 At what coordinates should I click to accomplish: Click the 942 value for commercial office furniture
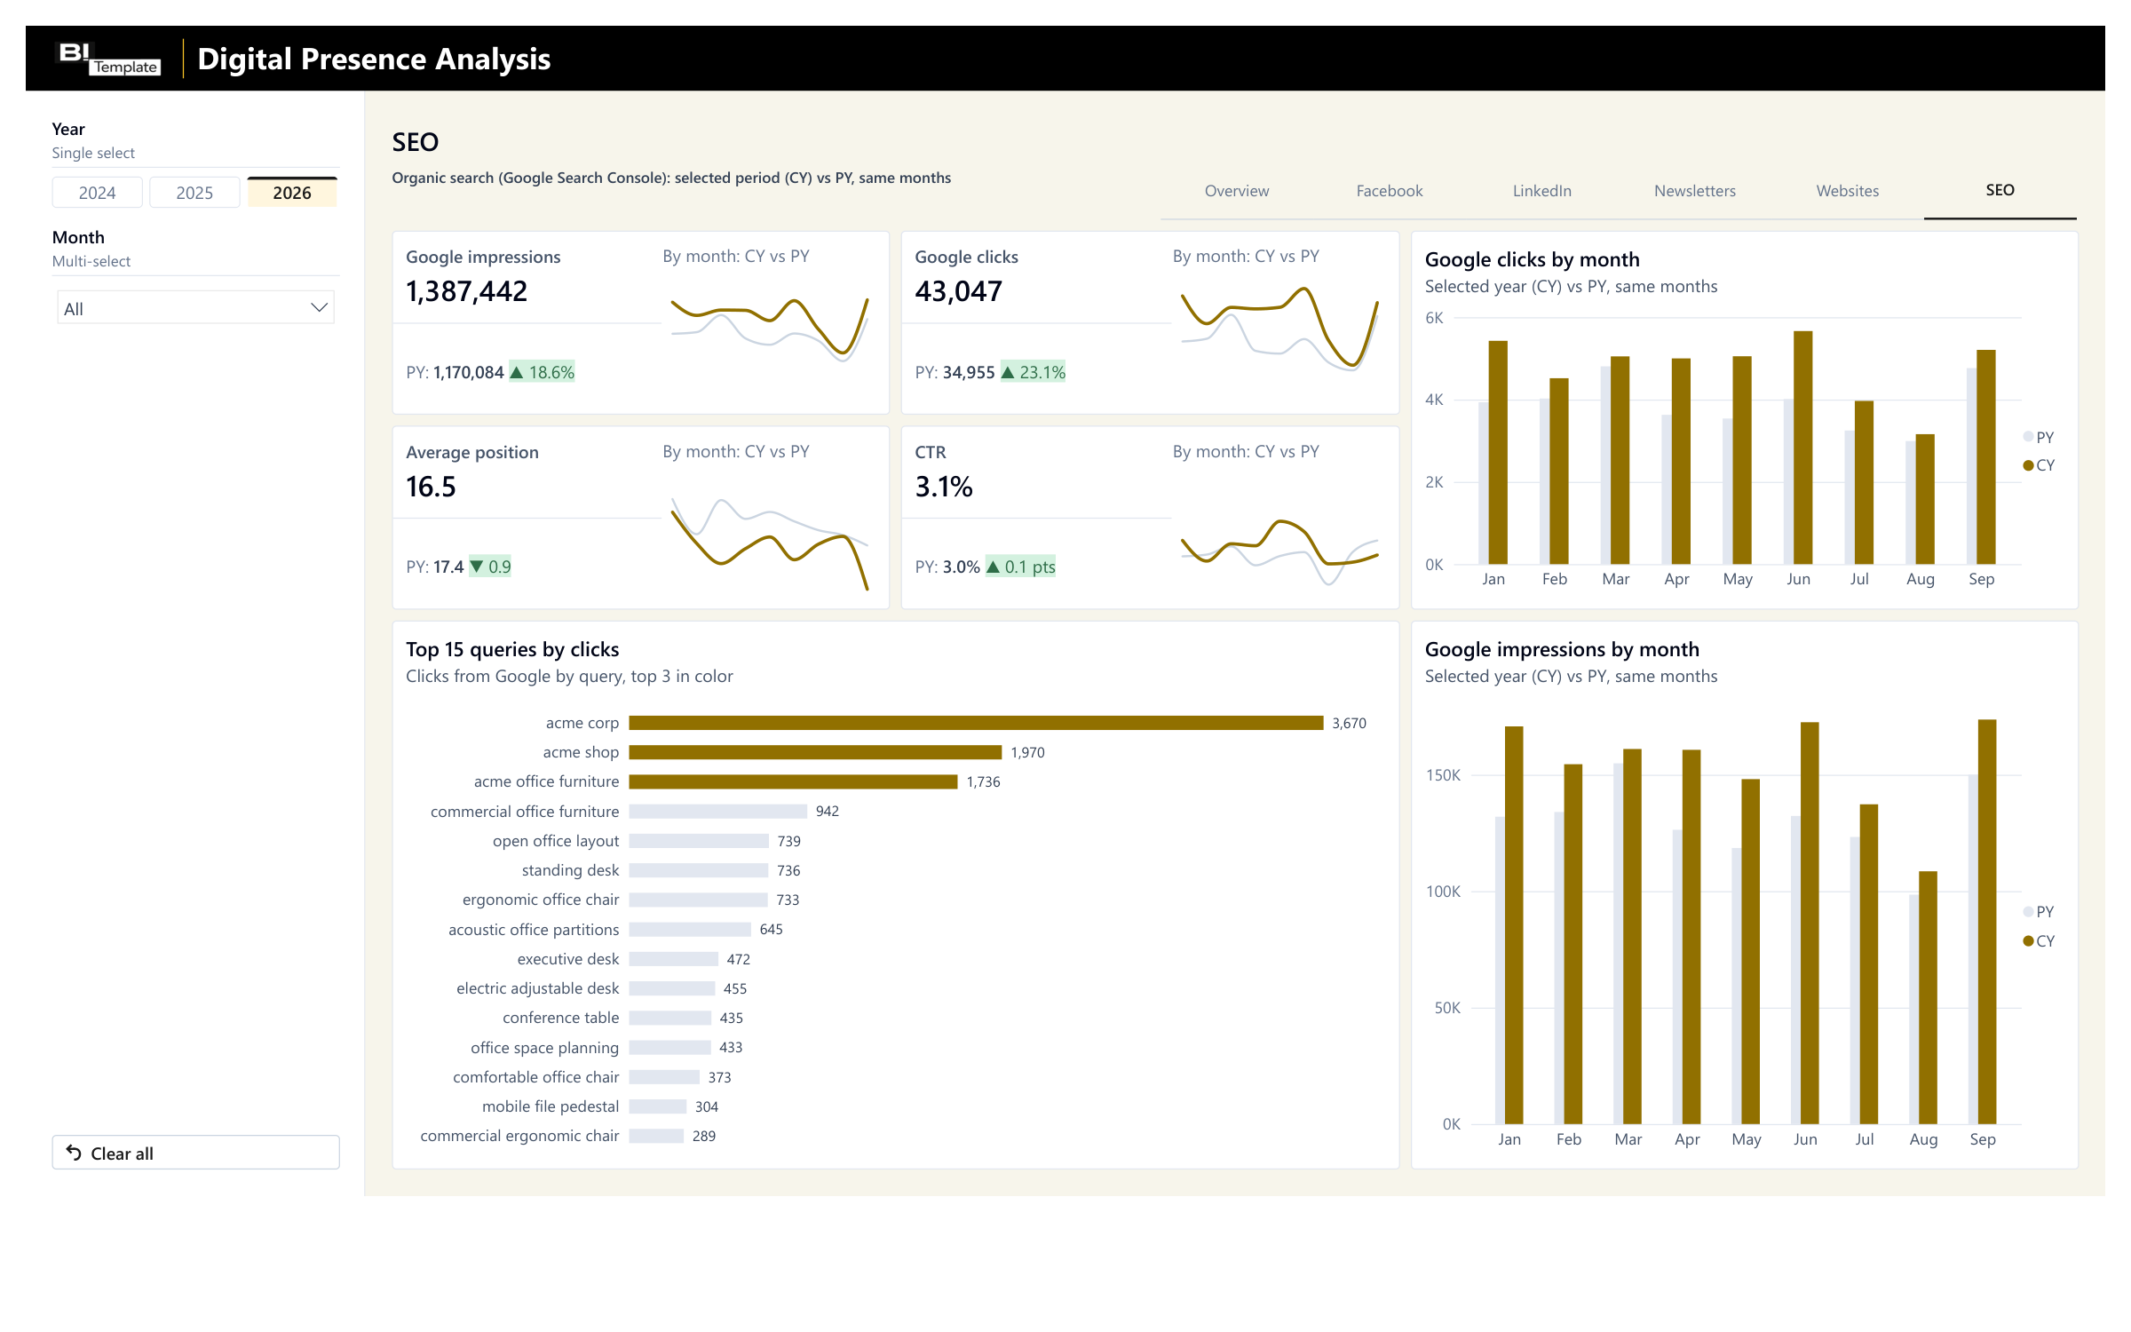point(828,811)
